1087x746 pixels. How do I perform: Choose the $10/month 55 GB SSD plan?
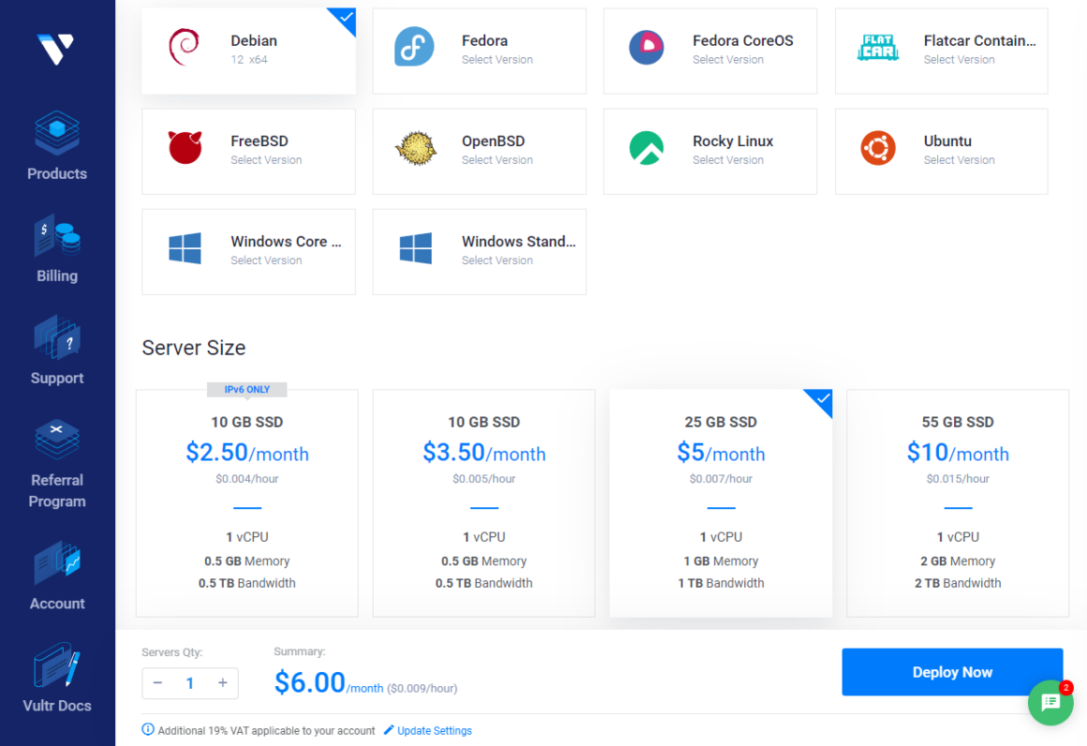958,503
